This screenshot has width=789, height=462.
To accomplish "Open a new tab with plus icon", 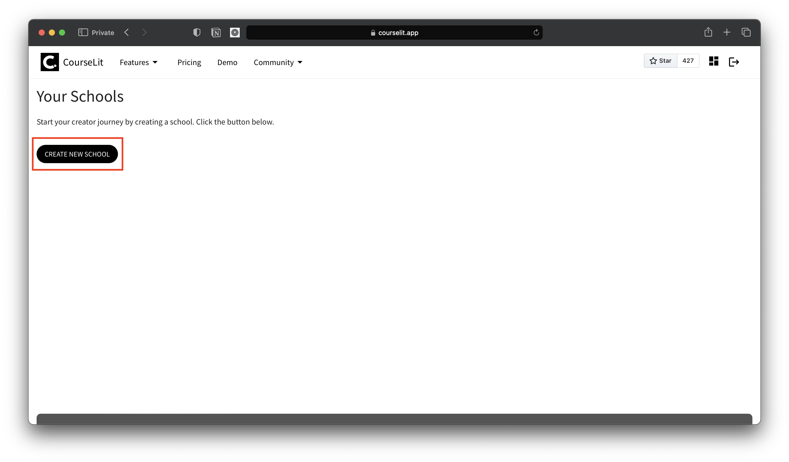I will click(727, 32).
